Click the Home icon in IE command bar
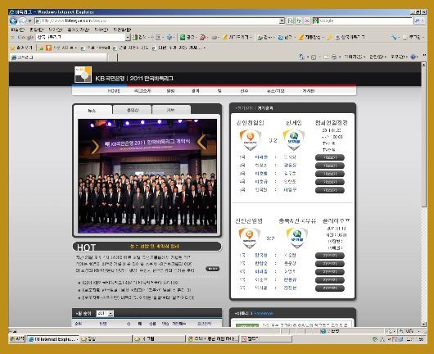This screenshot has width=434, height=354. (x=301, y=57)
